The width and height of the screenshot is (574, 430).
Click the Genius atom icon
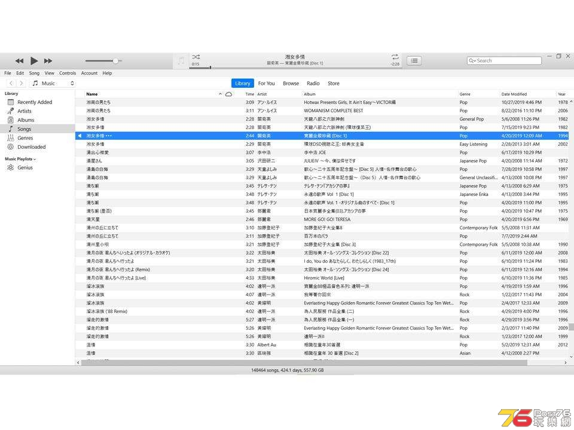(11, 167)
